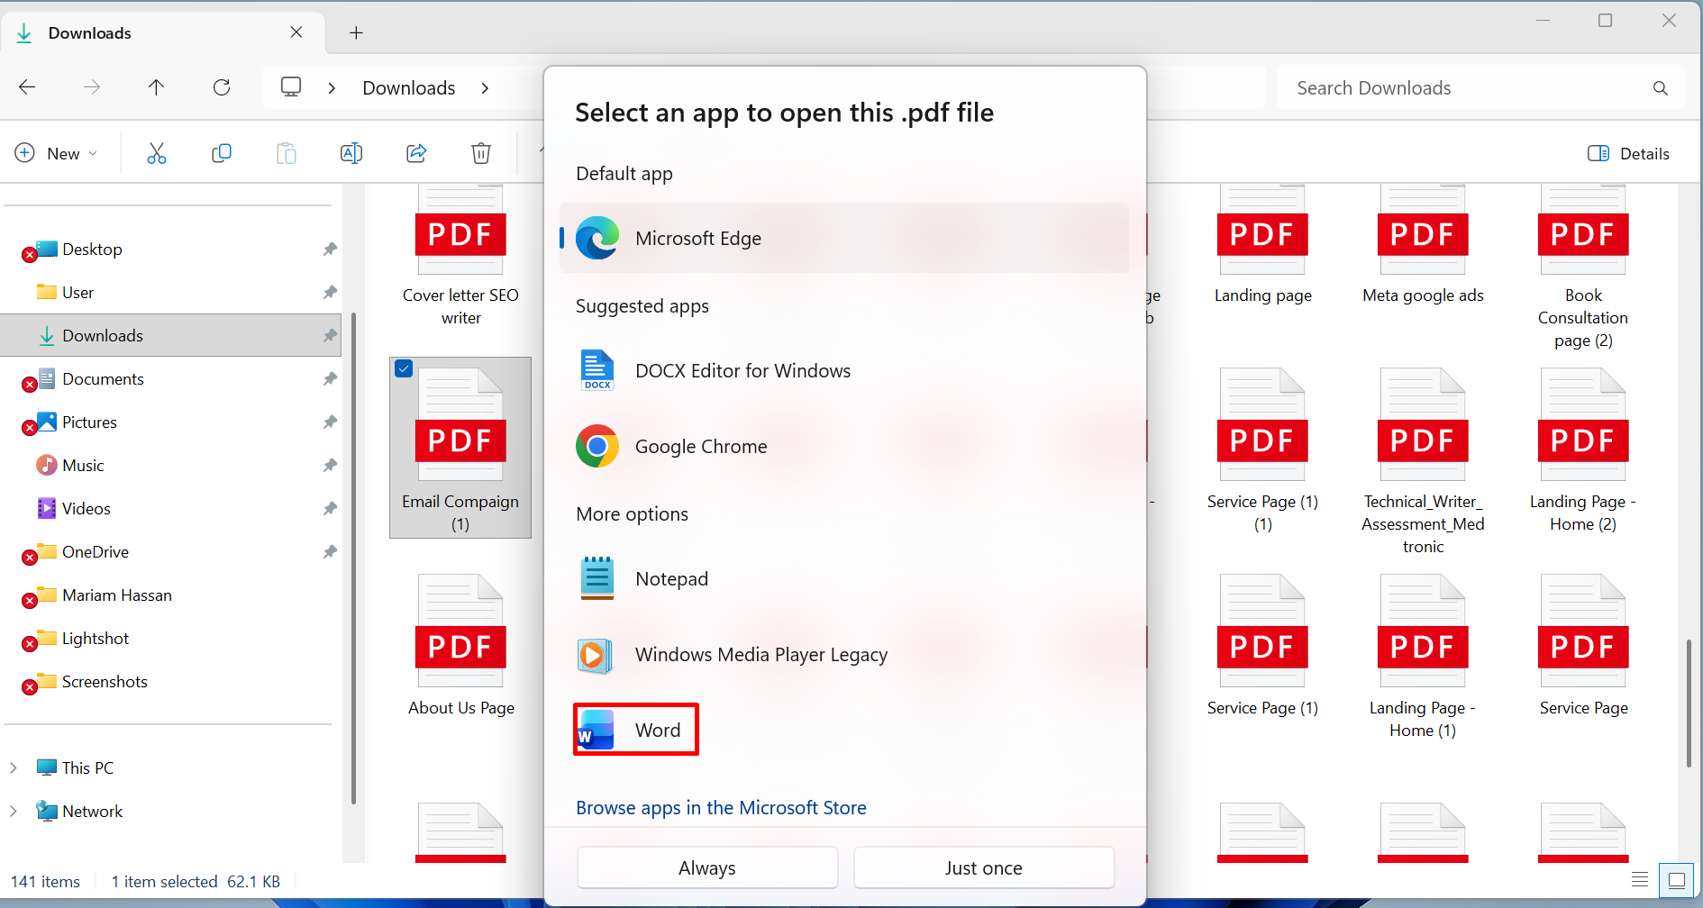Select Technical_Writer_Assessment_Medtronic PDF
Image resolution: width=1703 pixels, height=908 pixels.
[x=1423, y=461]
